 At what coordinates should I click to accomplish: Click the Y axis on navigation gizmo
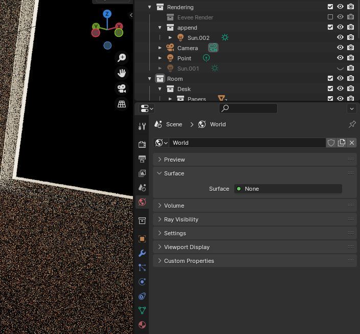96,26
